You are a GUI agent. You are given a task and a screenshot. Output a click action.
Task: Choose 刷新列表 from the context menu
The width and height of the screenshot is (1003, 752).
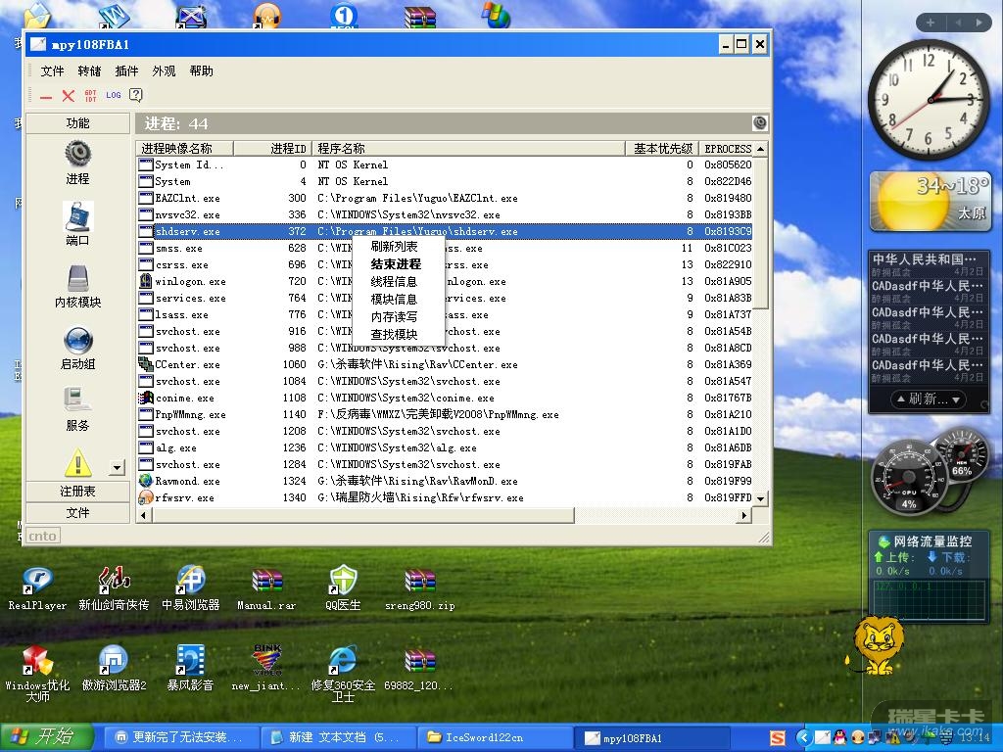click(394, 247)
